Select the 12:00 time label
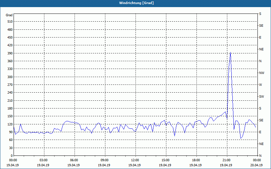The width and height of the screenshot is (271, 169). pyautogui.click(x=135, y=160)
